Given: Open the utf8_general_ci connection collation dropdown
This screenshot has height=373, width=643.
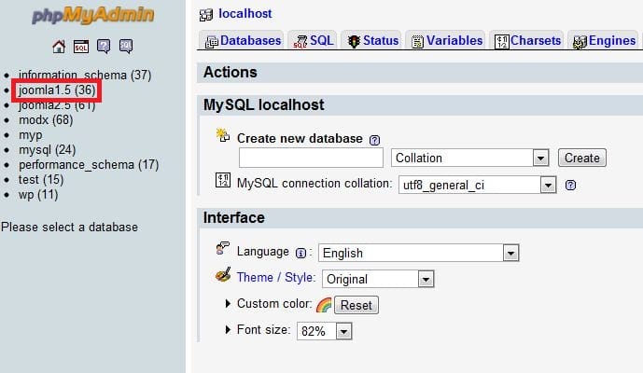Looking at the screenshot, I should 477,185.
